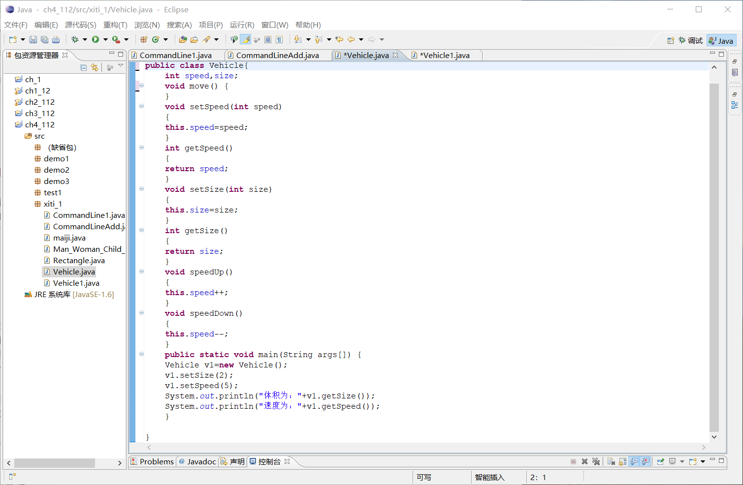Click the New Java Package icon
This screenshot has height=485, width=743.
coord(144,39)
